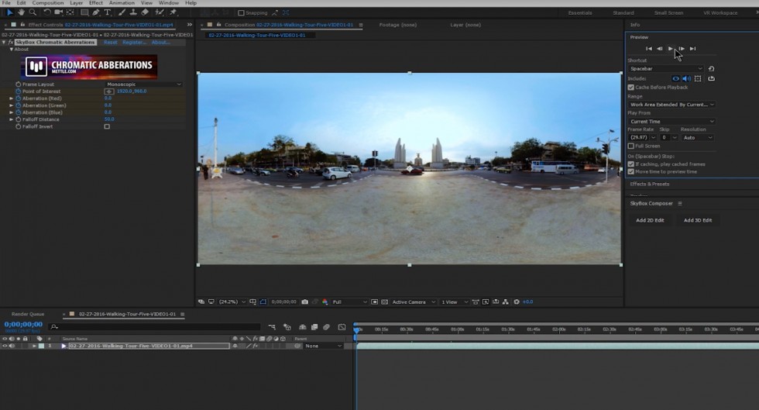Image resolution: width=759 pixels, height=410 pixels.
Task: Take snapshot with camera icon in viewer
Action: click(x=305, y=301)
